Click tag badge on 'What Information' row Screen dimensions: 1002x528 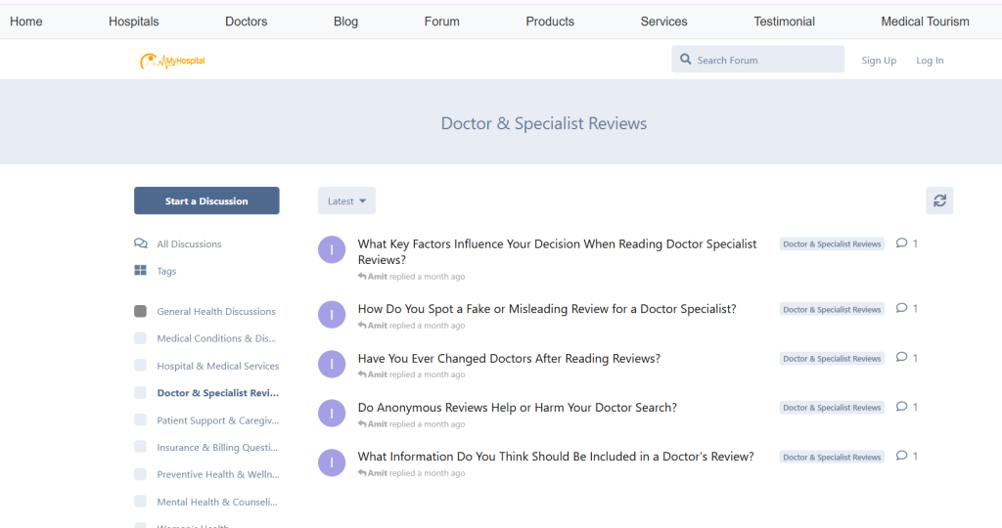[x=832, y=457]
